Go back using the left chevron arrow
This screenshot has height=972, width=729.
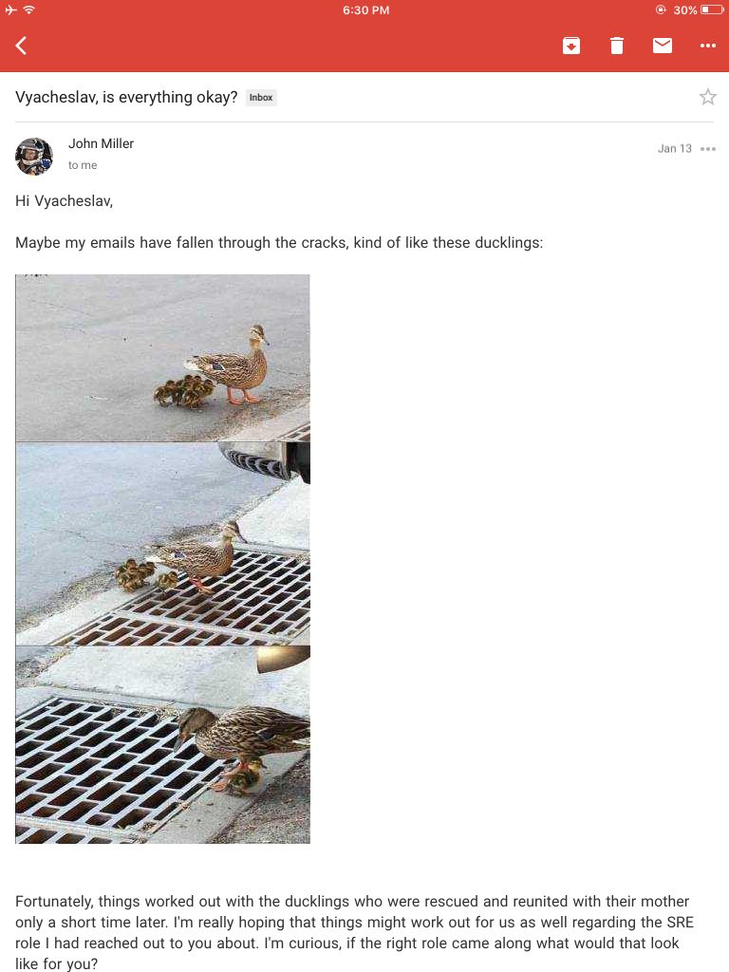(x=21, y=46)
